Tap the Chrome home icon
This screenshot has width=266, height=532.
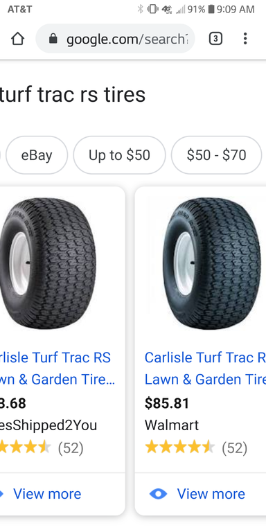(x=17, y=39)
